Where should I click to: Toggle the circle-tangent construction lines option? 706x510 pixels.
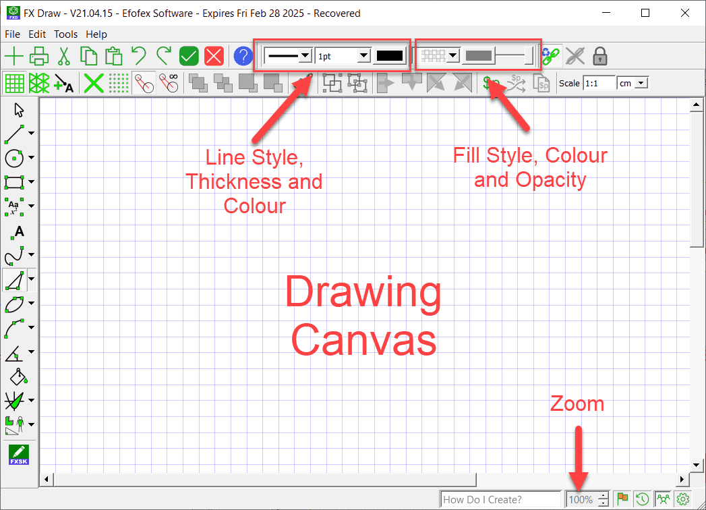[144, 84]
